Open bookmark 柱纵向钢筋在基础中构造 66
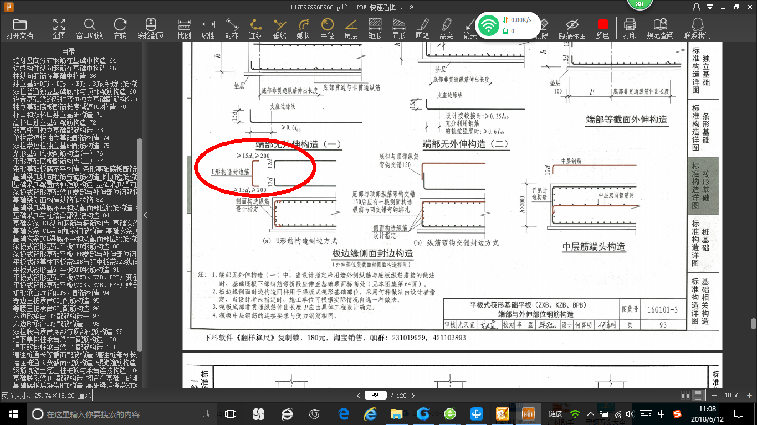Screen dimensions: 757x425 tap(54, 76)
